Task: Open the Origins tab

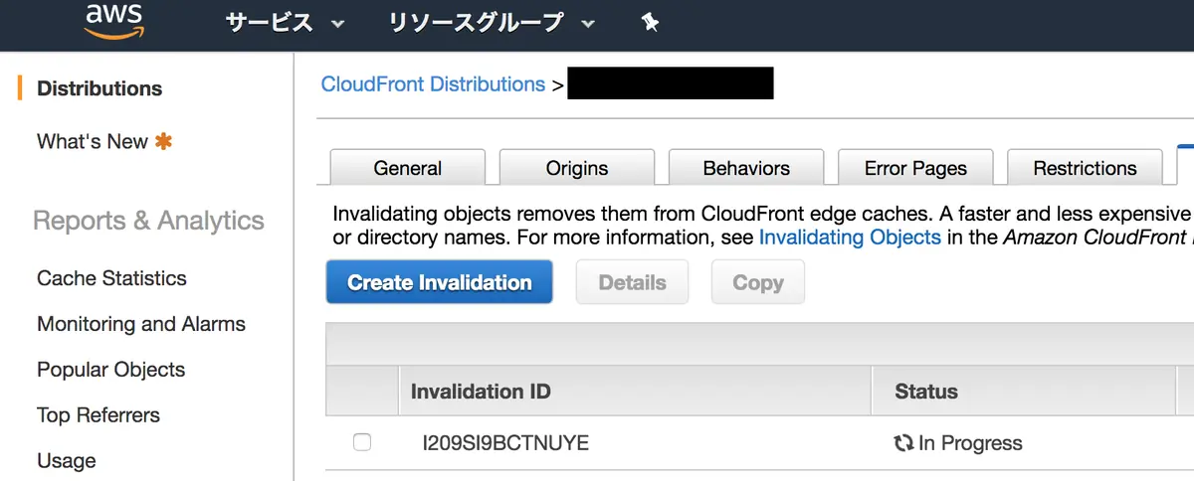Action: click(577, 167)
